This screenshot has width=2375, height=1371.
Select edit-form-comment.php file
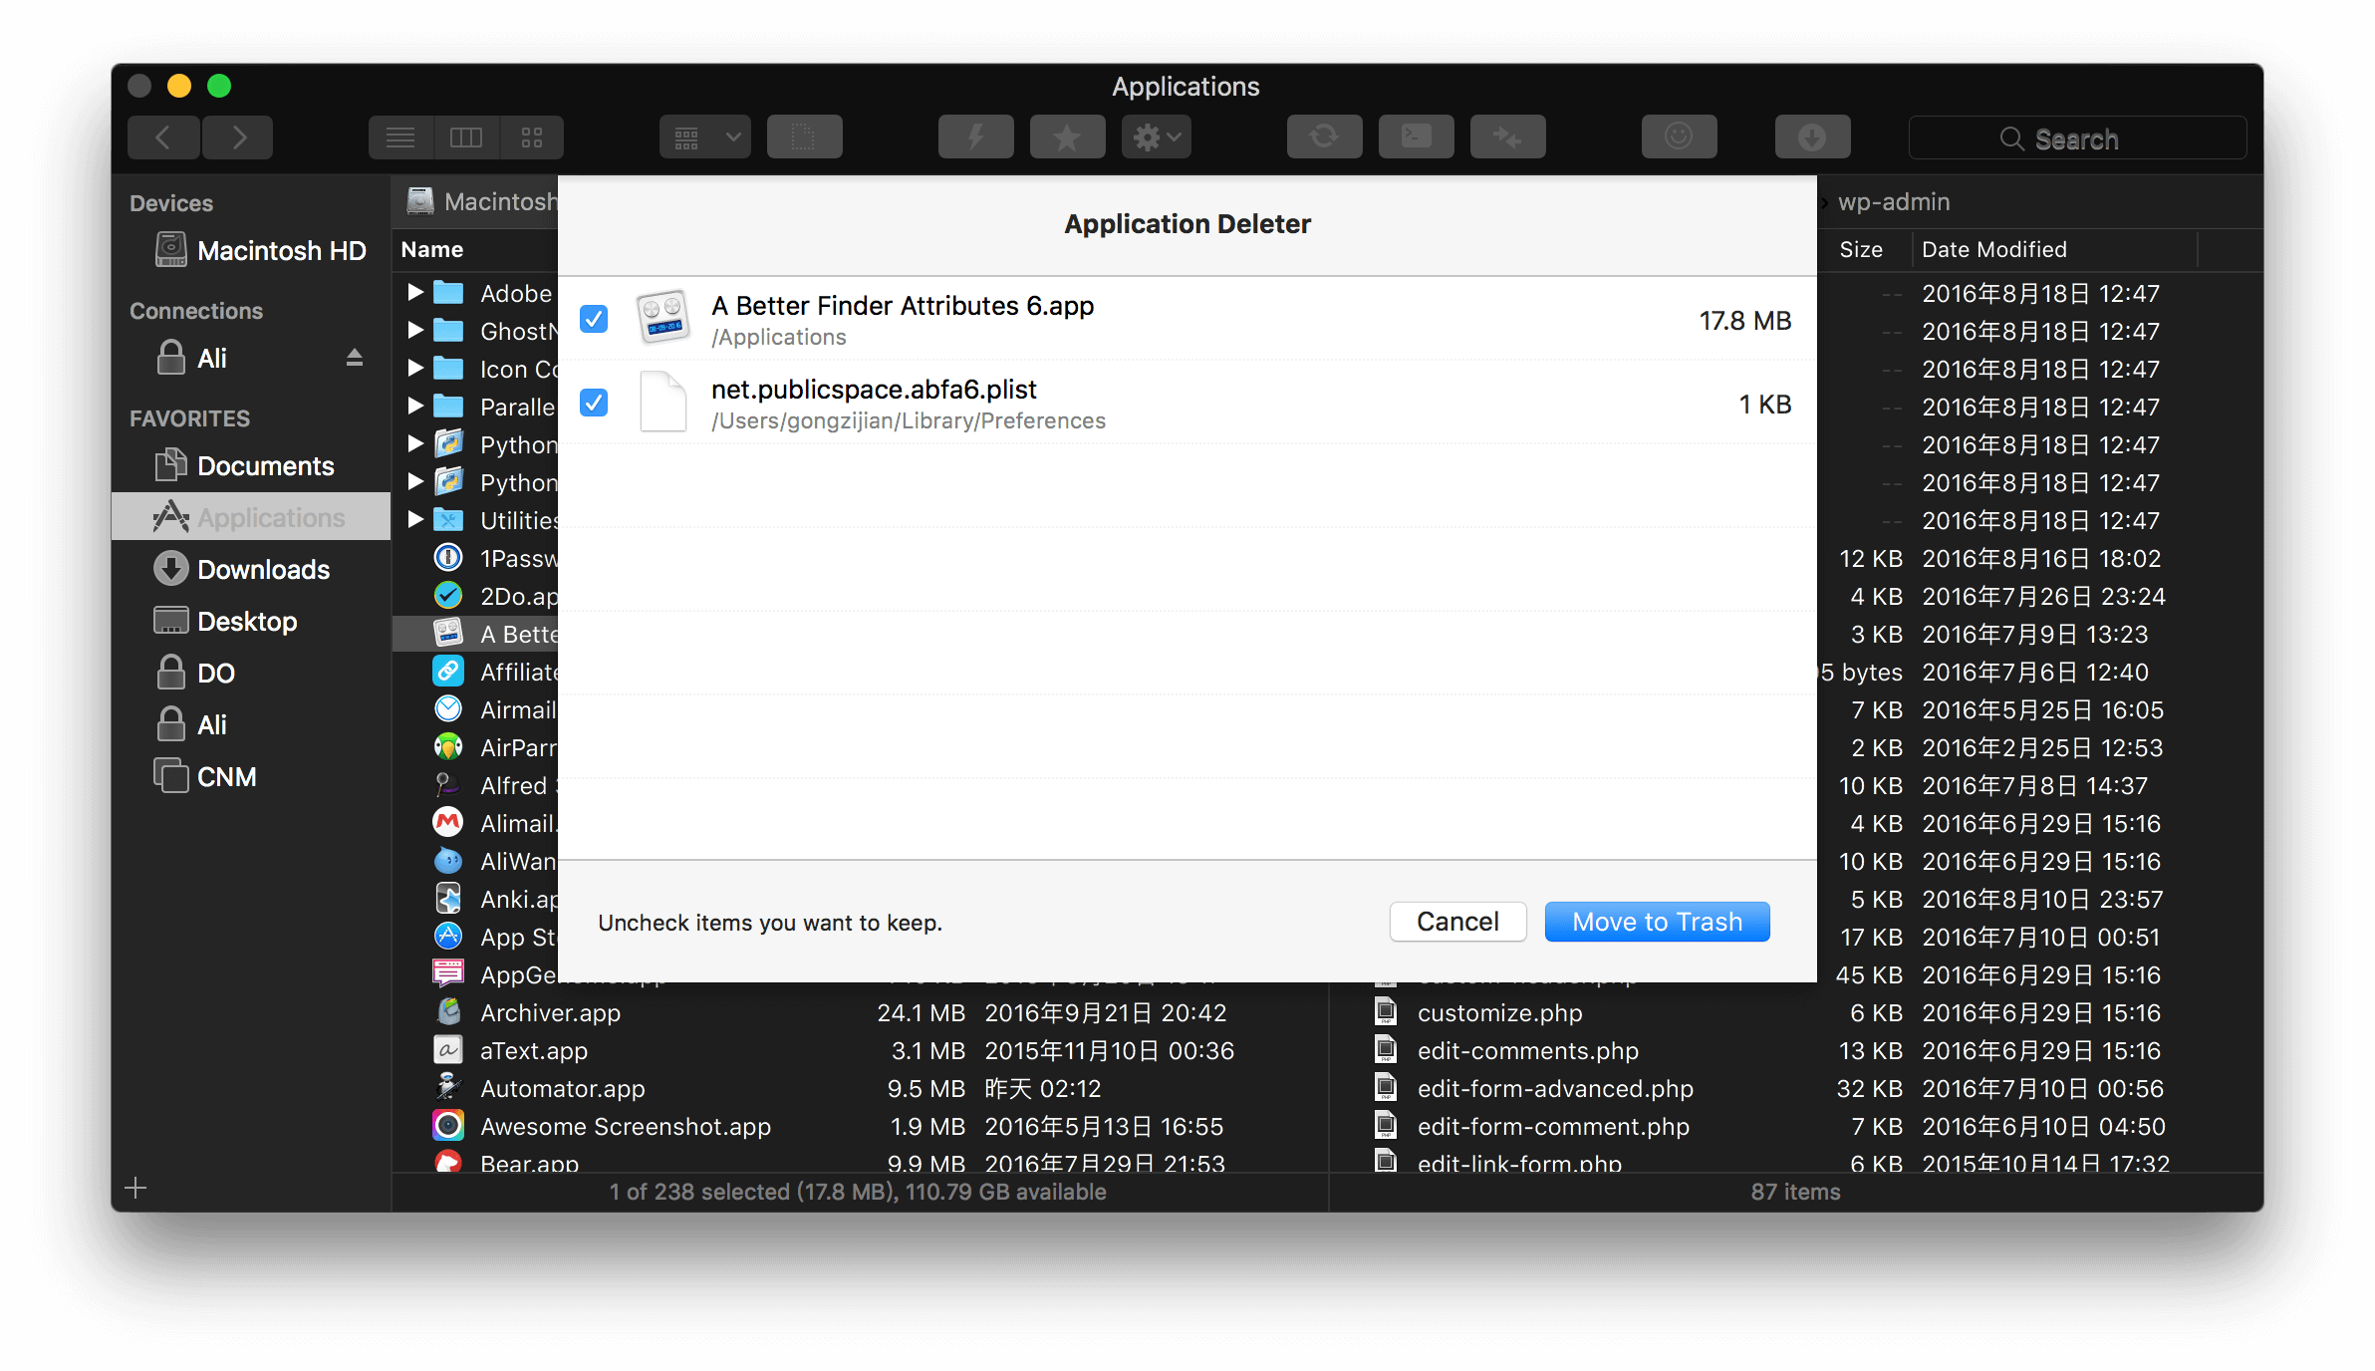click(x=1797, y=1126)
